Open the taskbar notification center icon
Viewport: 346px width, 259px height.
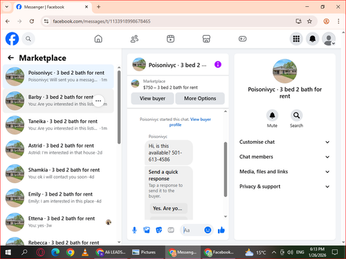(x=335, y=252)
